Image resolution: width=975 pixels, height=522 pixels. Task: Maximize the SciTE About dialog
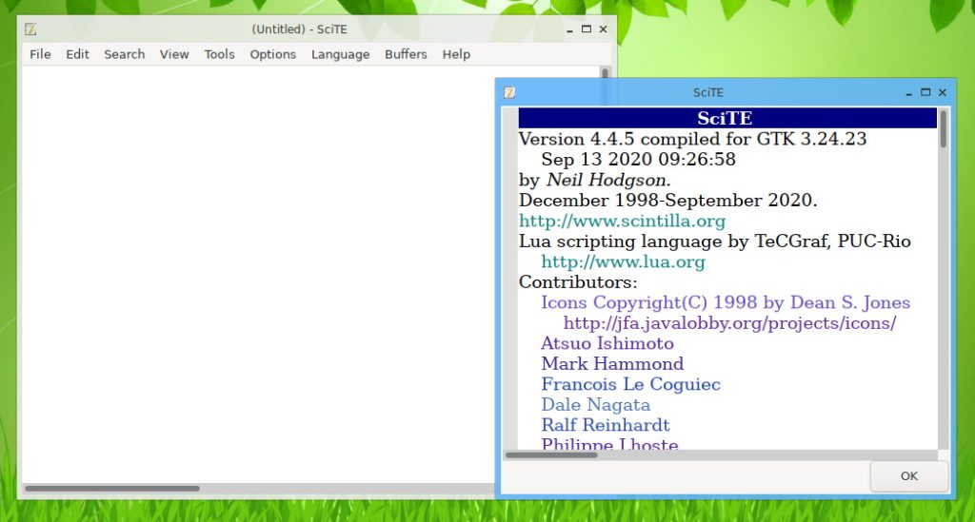925,92
